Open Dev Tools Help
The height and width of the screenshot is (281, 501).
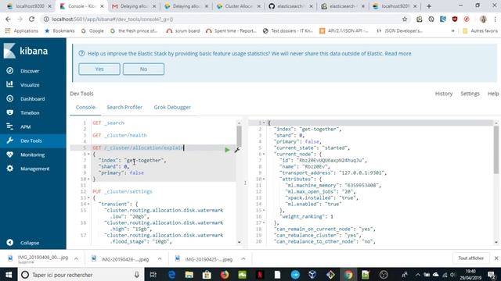pos(493,94)
